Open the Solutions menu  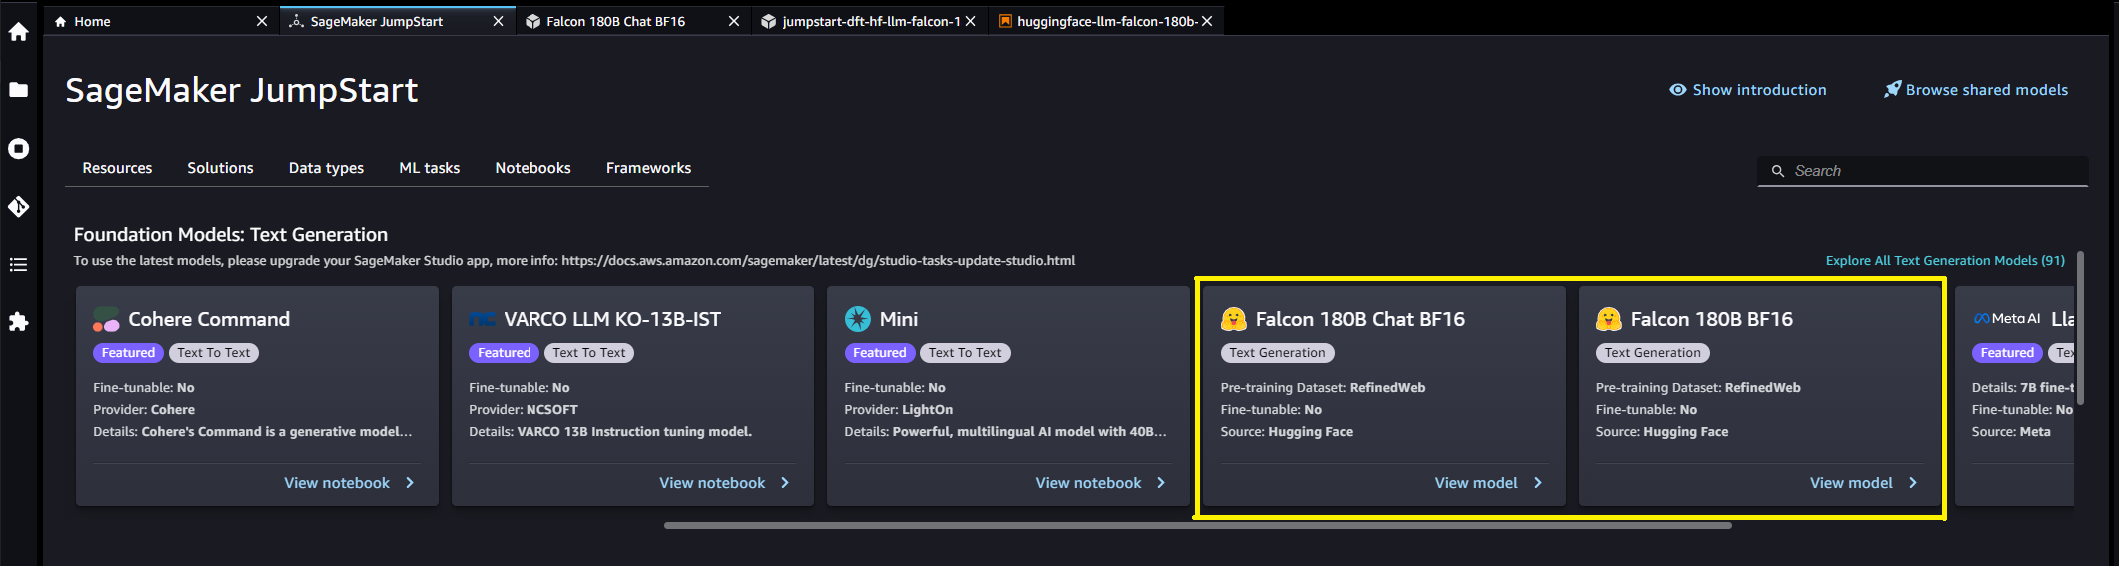pos(220,168)
